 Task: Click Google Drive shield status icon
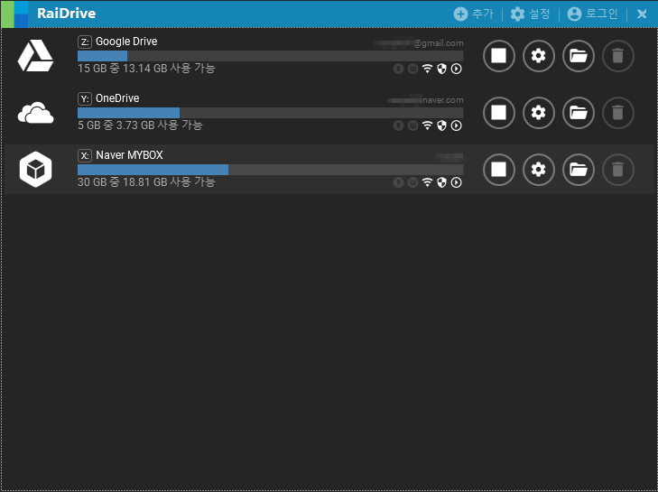(441, 69)
